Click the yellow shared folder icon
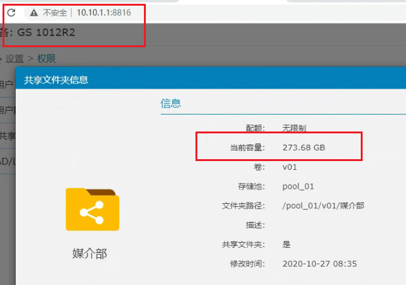The width and height of the screenshot is (406, 285). [92, 210]
